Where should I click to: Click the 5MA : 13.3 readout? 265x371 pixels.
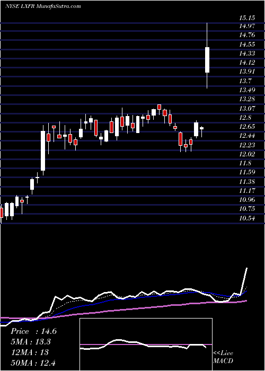point(31,342)
